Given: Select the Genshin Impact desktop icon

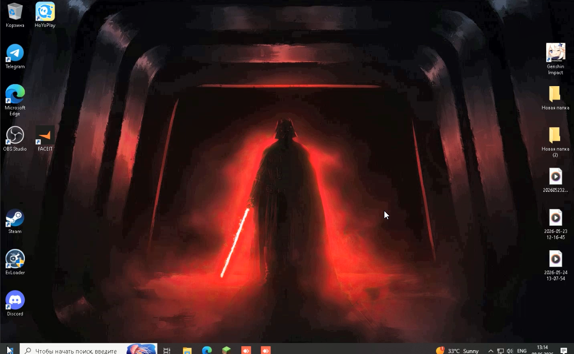Looking at the screenshot, I should tap(555, 59).
